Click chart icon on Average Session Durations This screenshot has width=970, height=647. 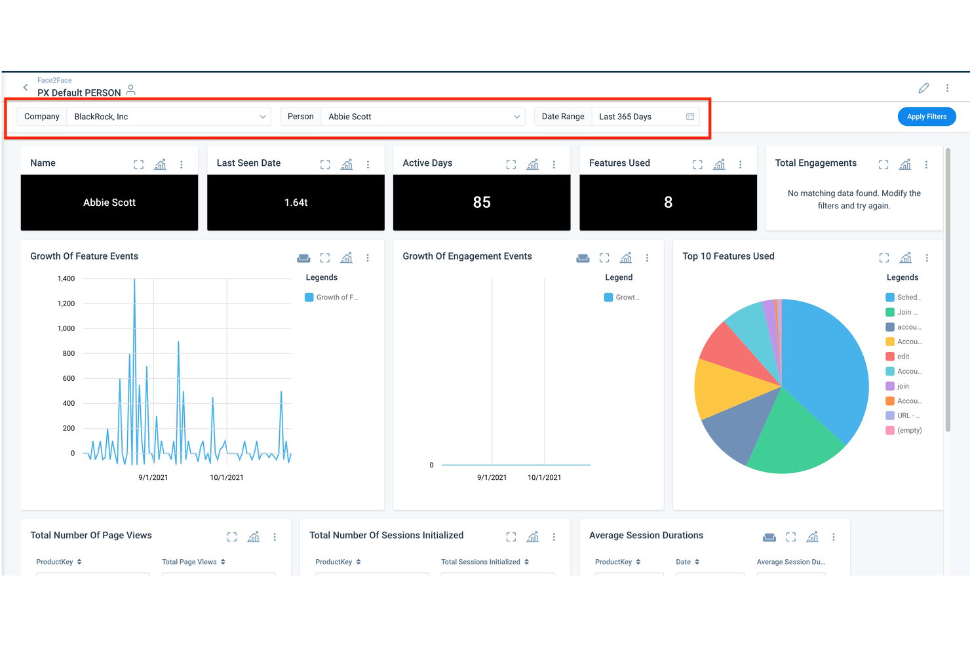tap(812, 537)
